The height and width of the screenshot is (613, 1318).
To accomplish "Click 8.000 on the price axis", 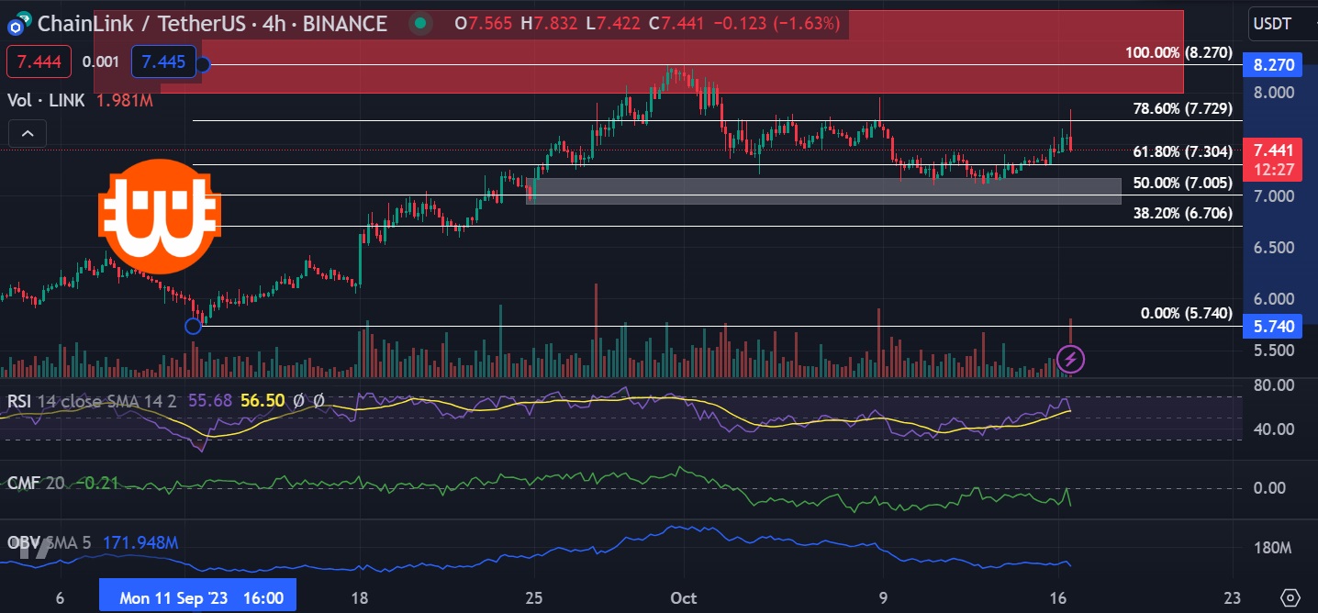I will (1273, 92).
